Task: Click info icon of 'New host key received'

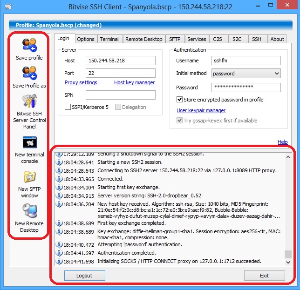Action: 59,204
